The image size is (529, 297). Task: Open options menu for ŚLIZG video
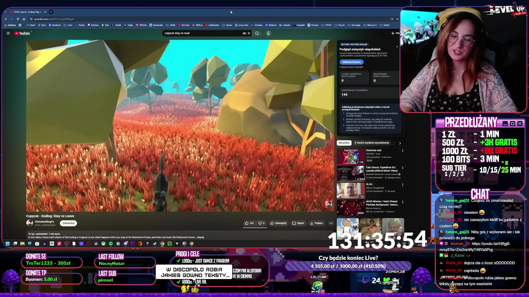pos(403,185)
